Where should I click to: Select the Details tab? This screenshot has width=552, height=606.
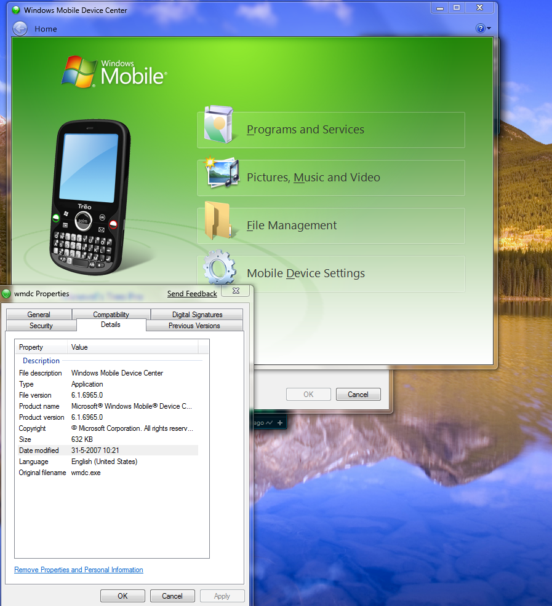point(111,325)
